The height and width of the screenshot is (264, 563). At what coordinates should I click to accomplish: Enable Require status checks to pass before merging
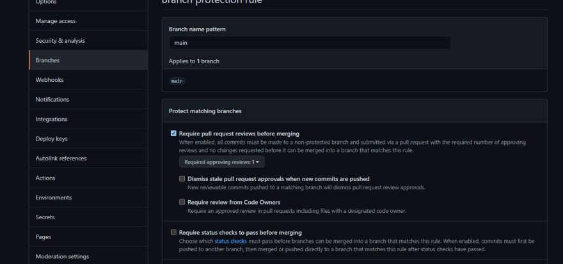[x=173, y=233]
